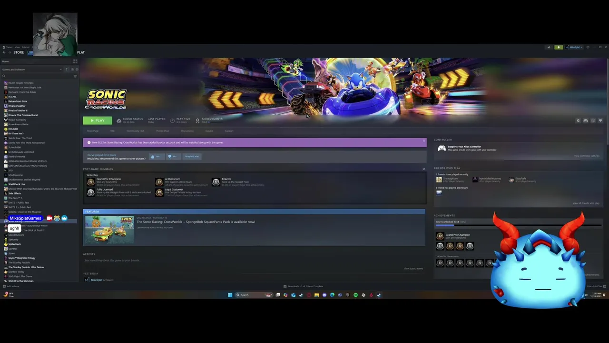Open the Steam menu
Viewport: 609px width, 343px height.
coord(9,47)
